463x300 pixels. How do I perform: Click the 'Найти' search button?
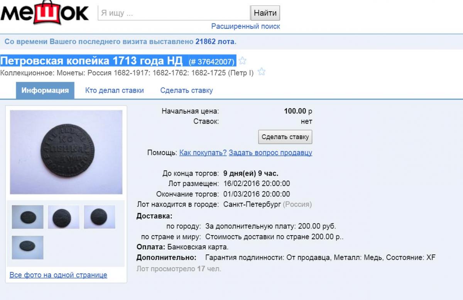click(x=265, y=13)
